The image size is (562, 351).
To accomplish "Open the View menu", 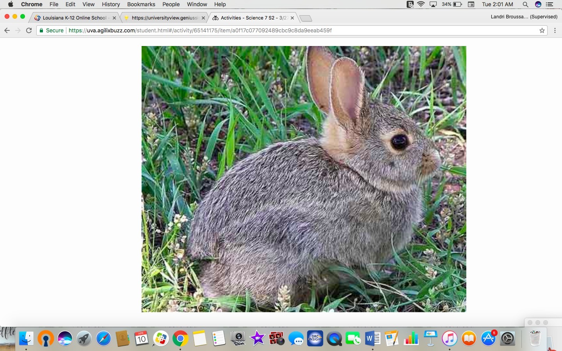I will click(89, 4).
